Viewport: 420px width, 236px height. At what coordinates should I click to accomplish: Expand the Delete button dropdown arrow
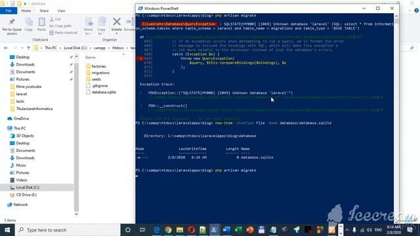coord(117,33)
